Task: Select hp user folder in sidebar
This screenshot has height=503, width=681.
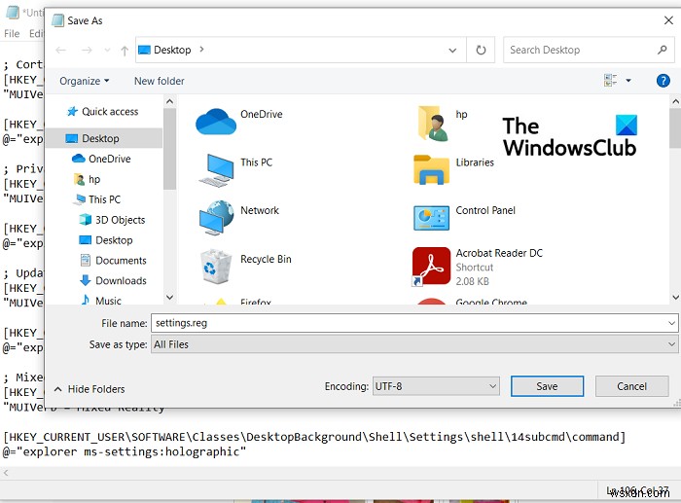Action: [x=87, y=179]
